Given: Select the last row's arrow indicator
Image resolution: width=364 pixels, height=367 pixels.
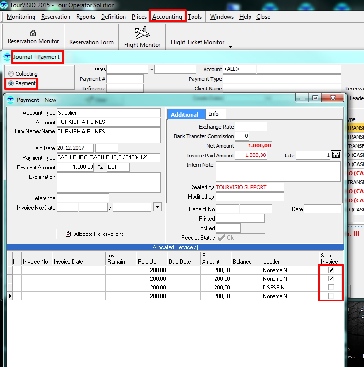Looking at the screenshot, I should pyautogui.click(x=10, y=296).
